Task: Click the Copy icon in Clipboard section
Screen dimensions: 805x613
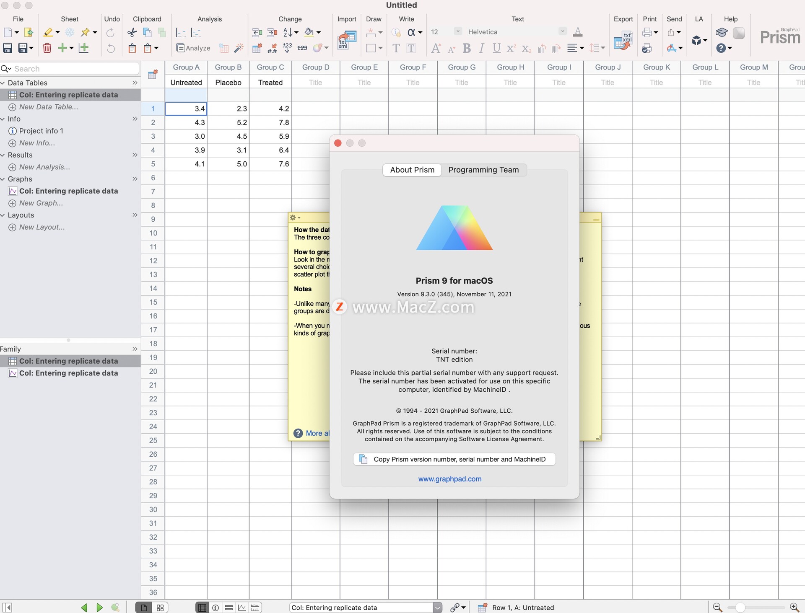Action: [x=147, y=32]
